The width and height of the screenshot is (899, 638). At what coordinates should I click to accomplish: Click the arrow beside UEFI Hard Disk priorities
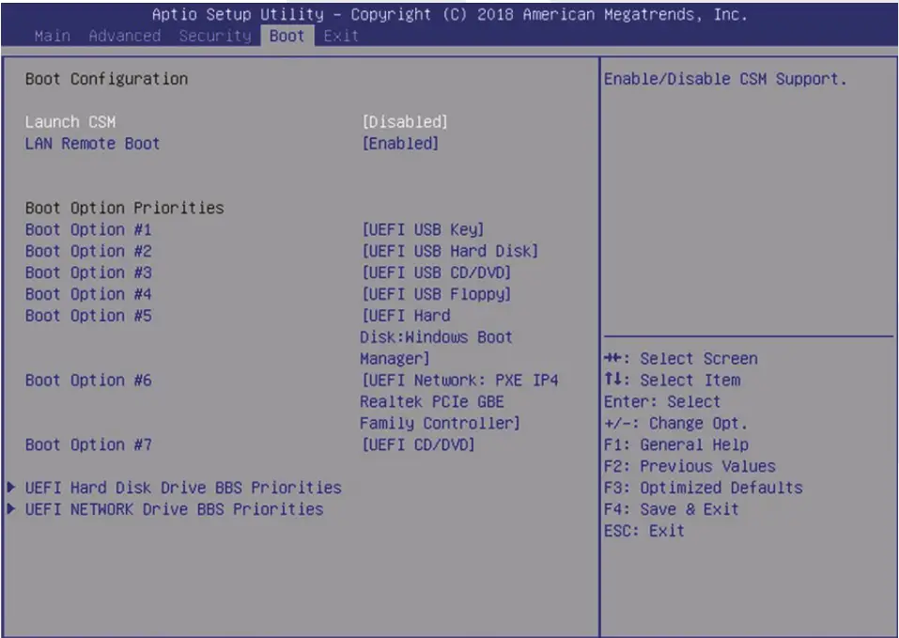(x=11, y=488)
